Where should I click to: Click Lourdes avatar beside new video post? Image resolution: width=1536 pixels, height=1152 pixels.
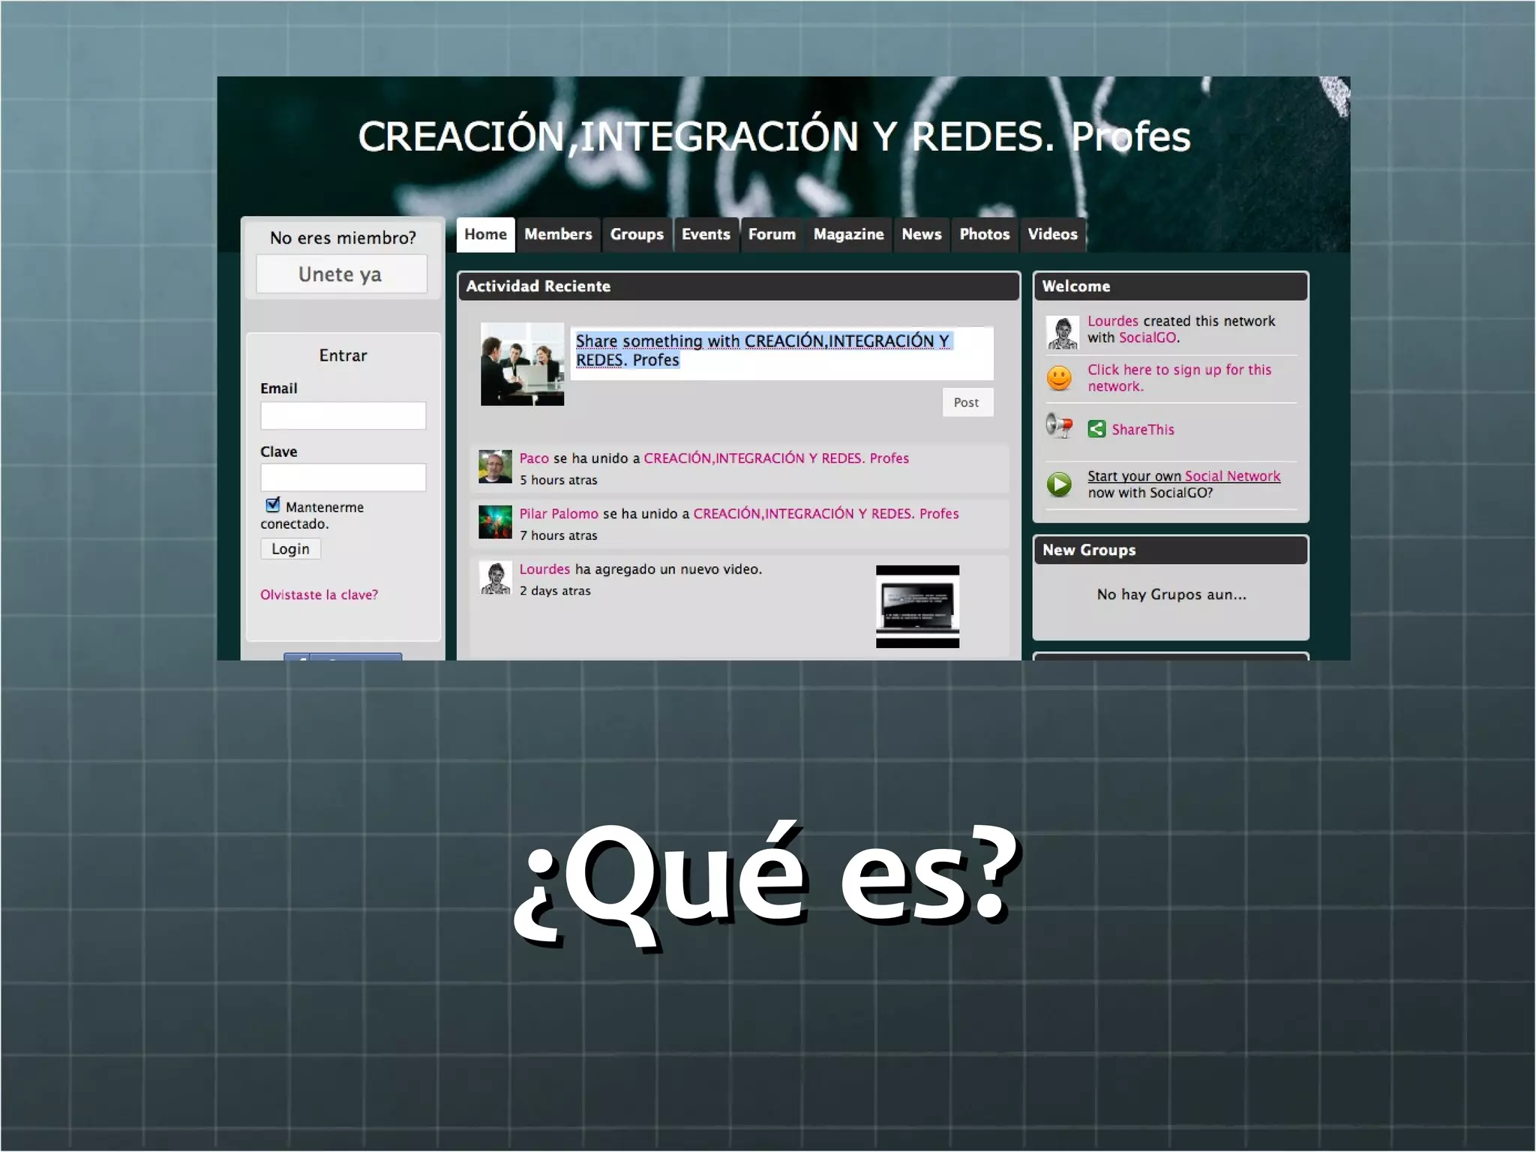495,577
